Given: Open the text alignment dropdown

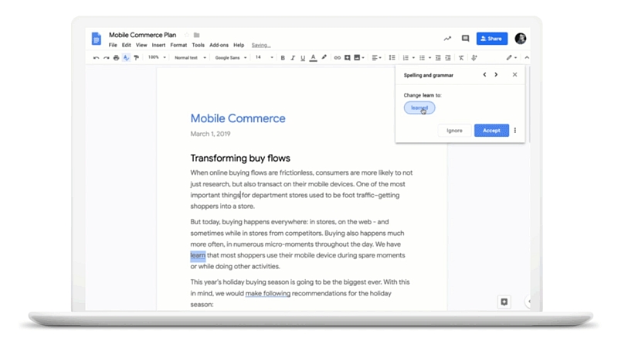Looking at the screenshot, I should point(376,57).
